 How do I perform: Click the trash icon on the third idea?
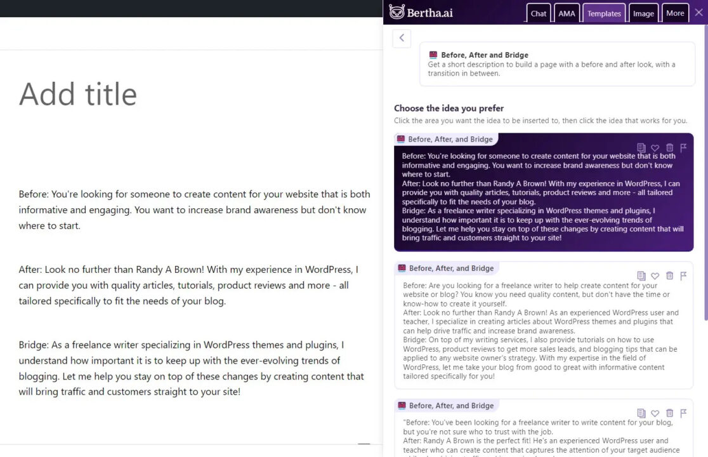click(x=670, y=413)
